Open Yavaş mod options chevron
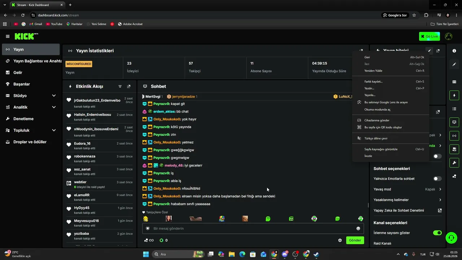 pos(440,189)
